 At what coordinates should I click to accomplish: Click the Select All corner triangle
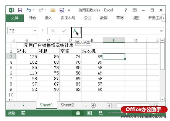pos(13,40)
